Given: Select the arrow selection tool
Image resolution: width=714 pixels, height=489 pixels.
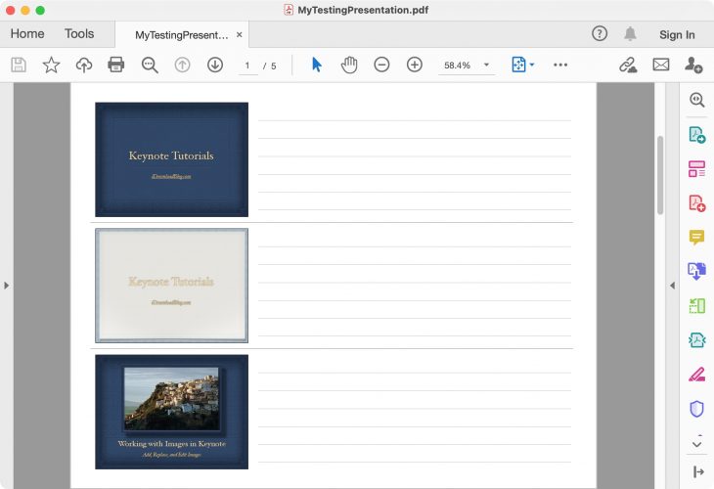Looking at the screenshot, I should [x=317, y=65].
